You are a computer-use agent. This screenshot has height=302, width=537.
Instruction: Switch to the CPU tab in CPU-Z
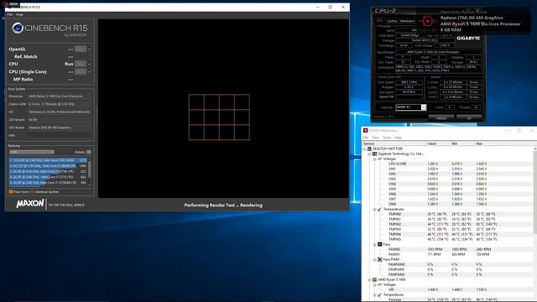pyautogui.click(x=380, y=21)
